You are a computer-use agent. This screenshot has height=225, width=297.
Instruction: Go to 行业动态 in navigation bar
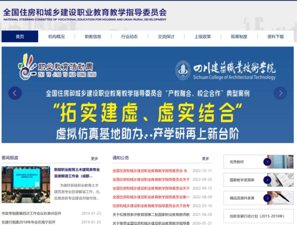129,37
